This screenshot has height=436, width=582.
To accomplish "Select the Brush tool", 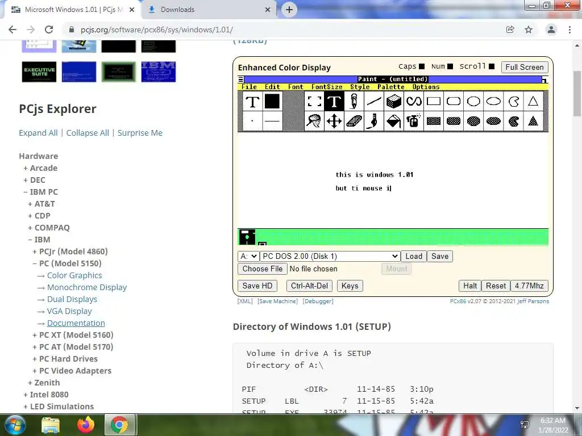I will 374,121.
